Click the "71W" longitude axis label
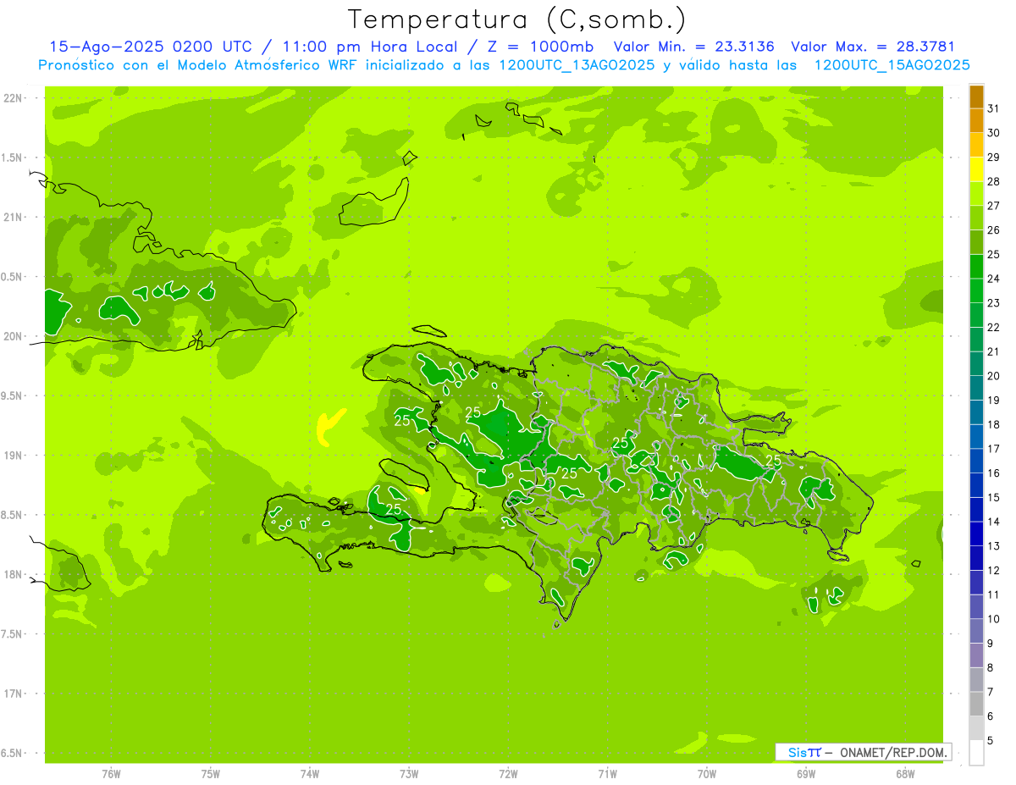 pos(607,774)
